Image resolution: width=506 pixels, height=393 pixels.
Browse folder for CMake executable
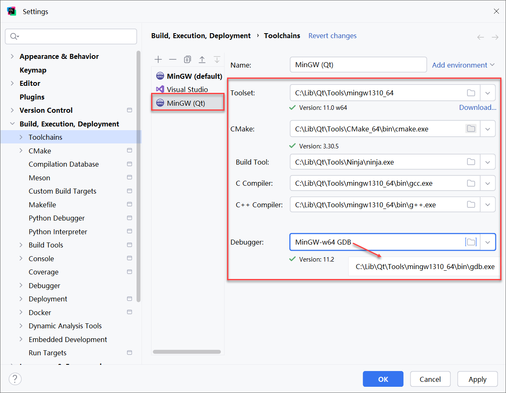click(x=471, y=129)
